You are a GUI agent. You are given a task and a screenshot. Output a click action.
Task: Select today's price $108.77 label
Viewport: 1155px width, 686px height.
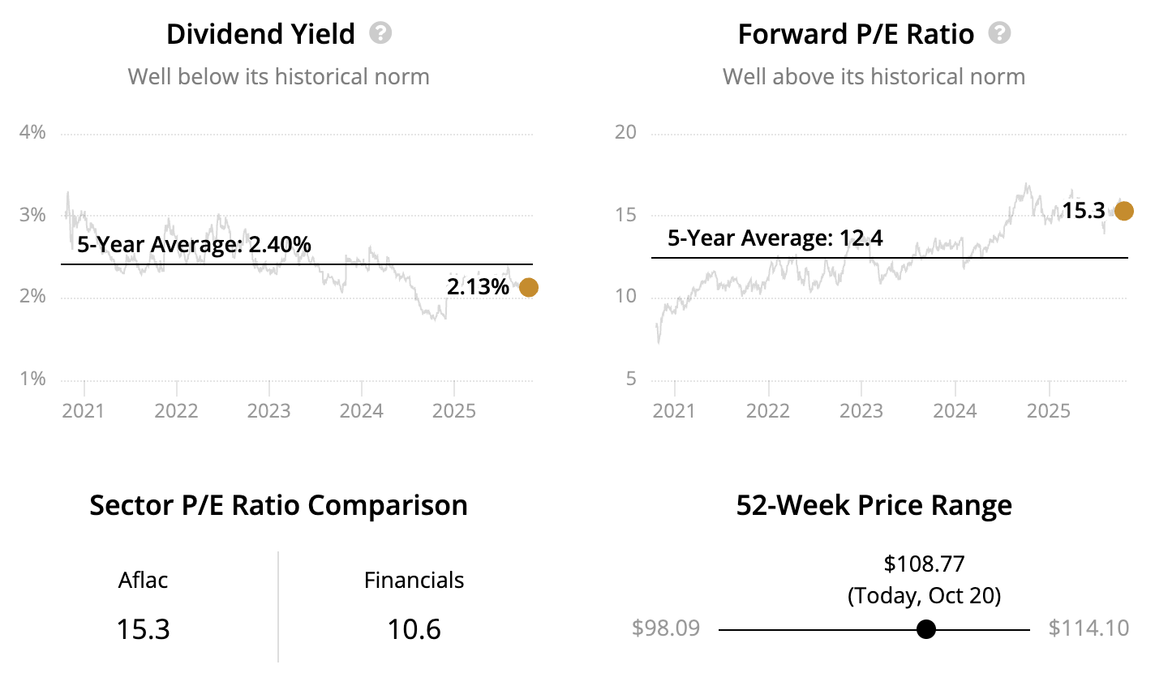point(924,564)
